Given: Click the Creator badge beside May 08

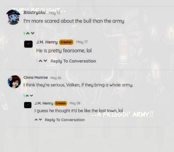Looking at the screenshot, I should [x=61, y=103].
